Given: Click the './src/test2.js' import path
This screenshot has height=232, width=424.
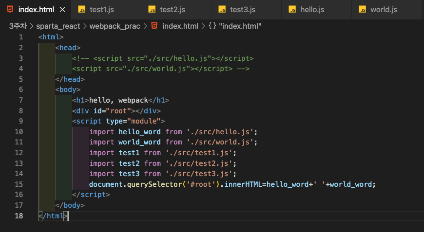Looking at the screenshot, I should tap(199, 163).
